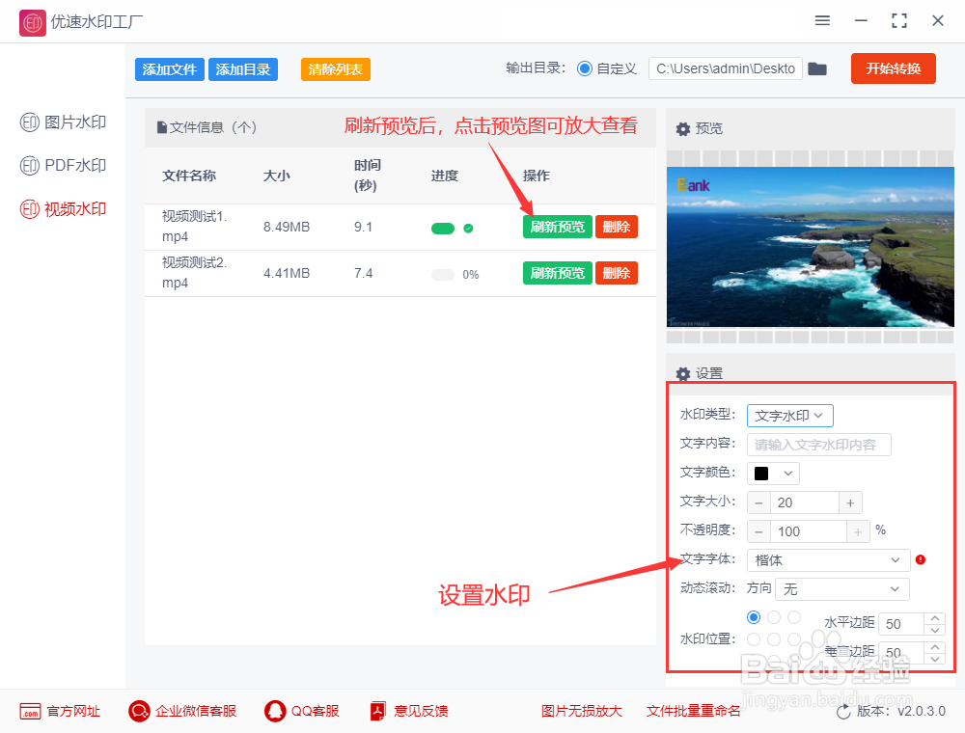Click the 文件信息 document icon
This screenshot has width=965, height=733.
(x=162, y=127)
